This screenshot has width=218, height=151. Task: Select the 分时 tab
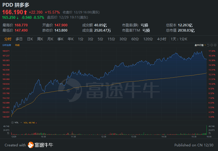pyautogui.click(x=8, y=39)
